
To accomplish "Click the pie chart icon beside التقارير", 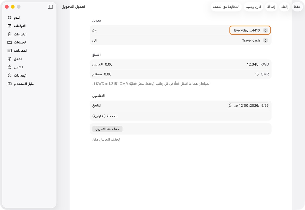I will (10, 67).
